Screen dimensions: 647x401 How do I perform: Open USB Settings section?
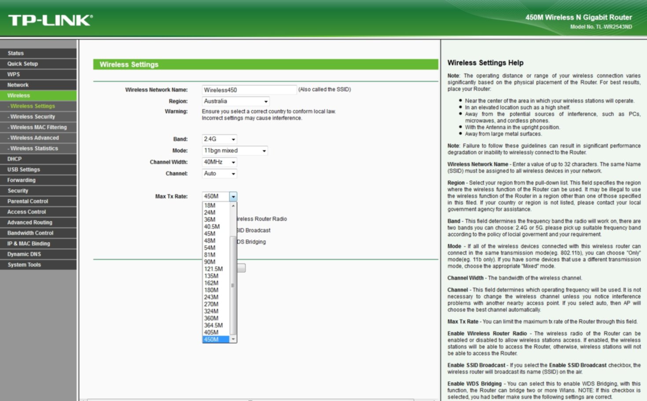pyautogui.click(x=38, y=170)
